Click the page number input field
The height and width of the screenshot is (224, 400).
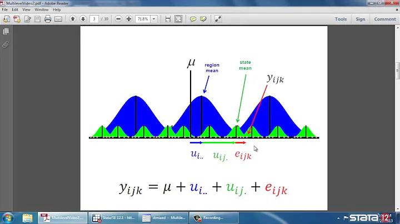(94, 19)
